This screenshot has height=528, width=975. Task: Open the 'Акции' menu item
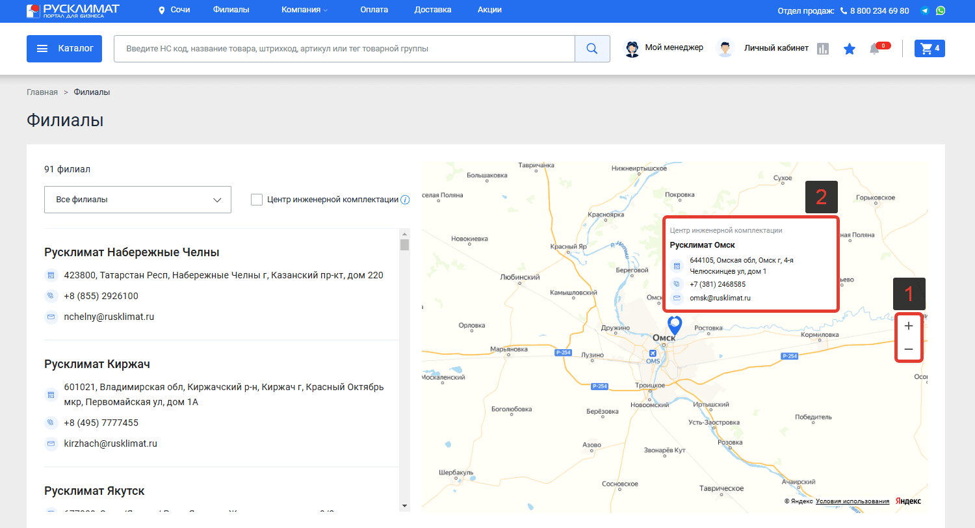coord(489,10)
